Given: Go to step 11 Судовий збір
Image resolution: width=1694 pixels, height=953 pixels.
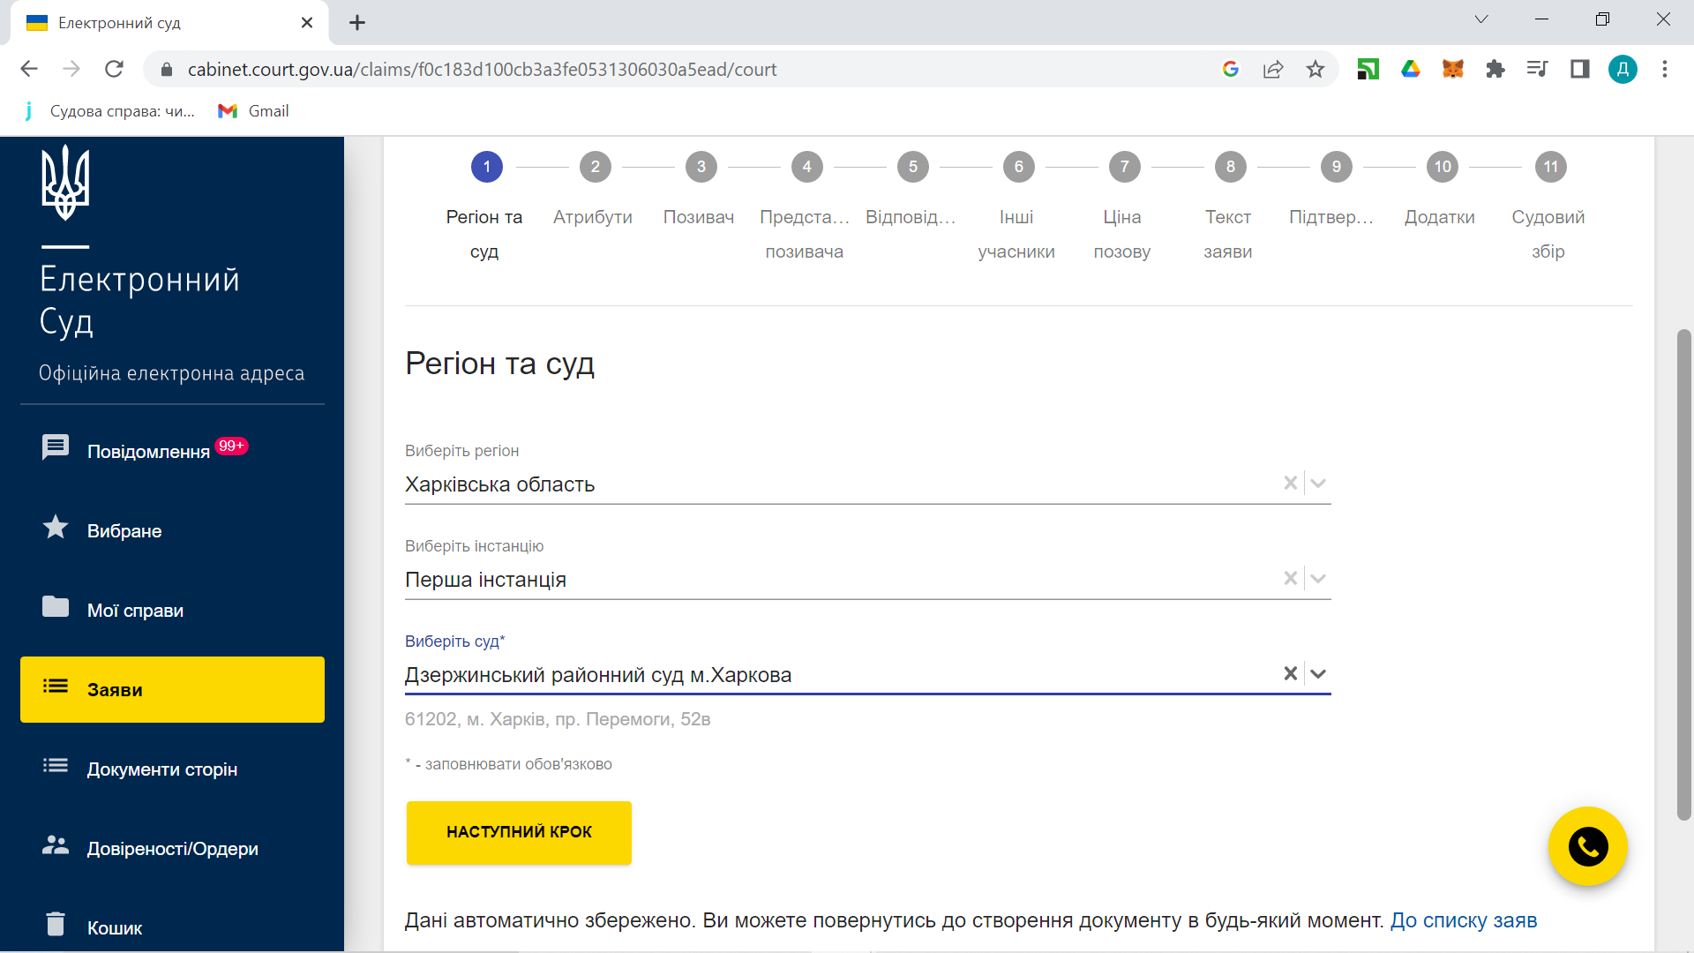Looking at the screenshot, I should (1550, 167).
